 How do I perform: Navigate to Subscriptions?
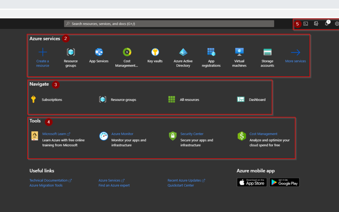coord(52,100)
